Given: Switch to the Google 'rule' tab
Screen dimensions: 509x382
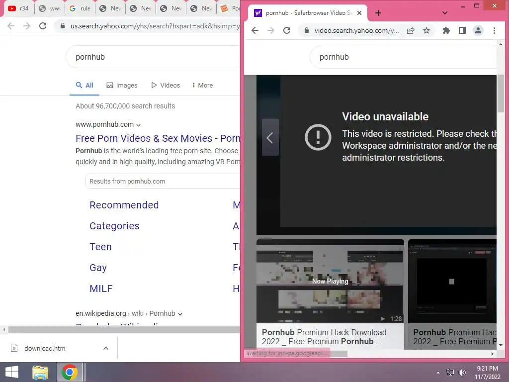Looking at the screenshot, I should [80, 8].
